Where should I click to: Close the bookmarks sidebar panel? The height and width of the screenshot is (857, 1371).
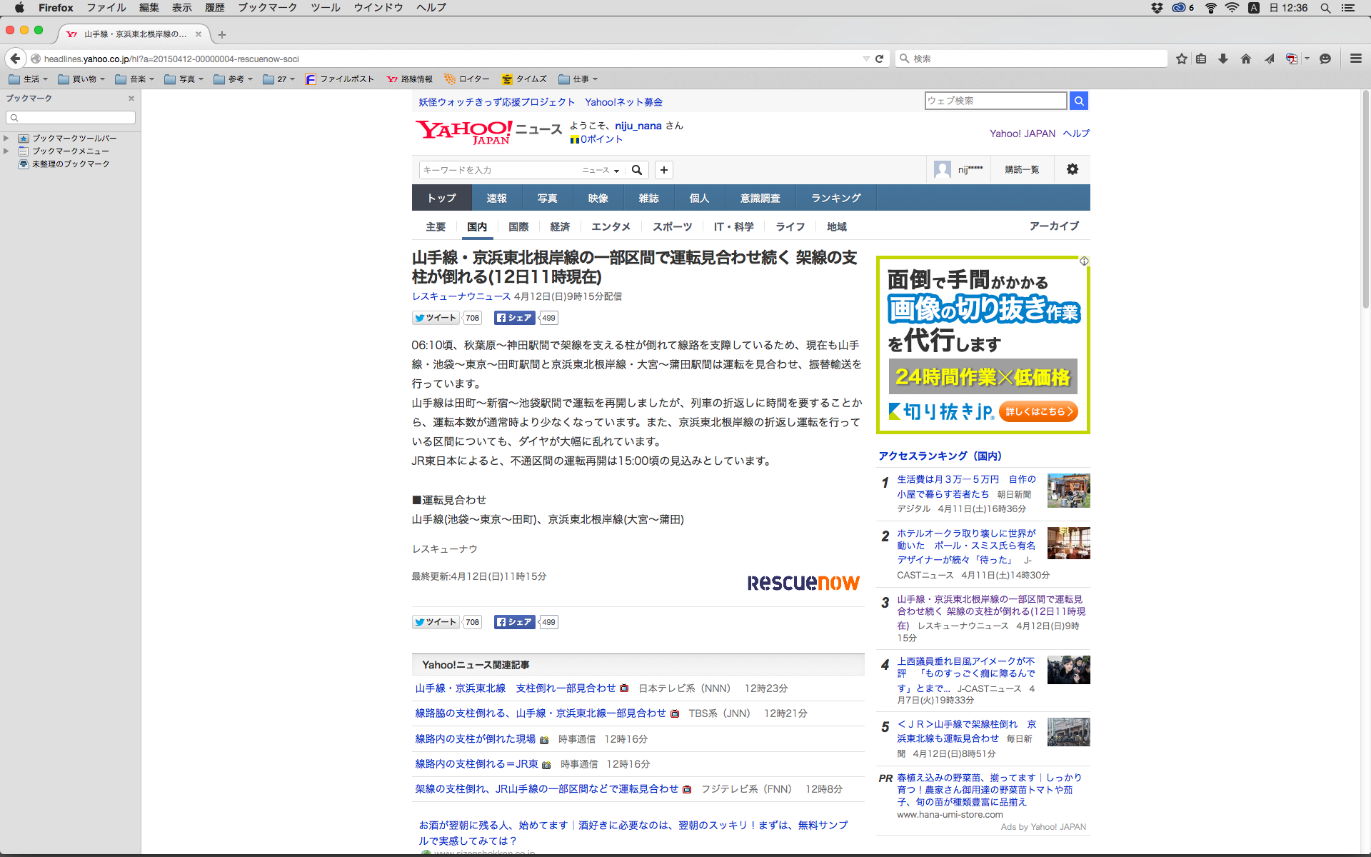point(131,99)
